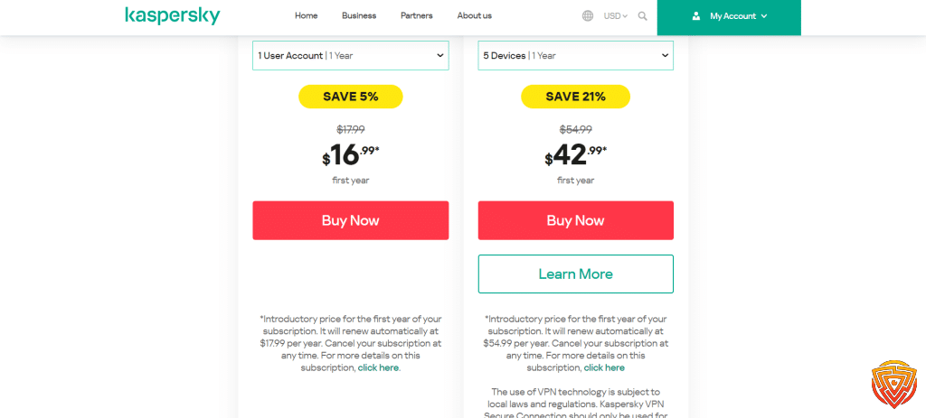
Task: Open the Business menu item
Action: pos(359,16)
